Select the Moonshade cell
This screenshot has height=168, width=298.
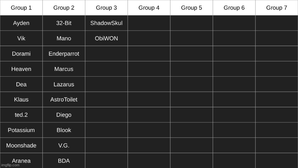coord(21,145)
